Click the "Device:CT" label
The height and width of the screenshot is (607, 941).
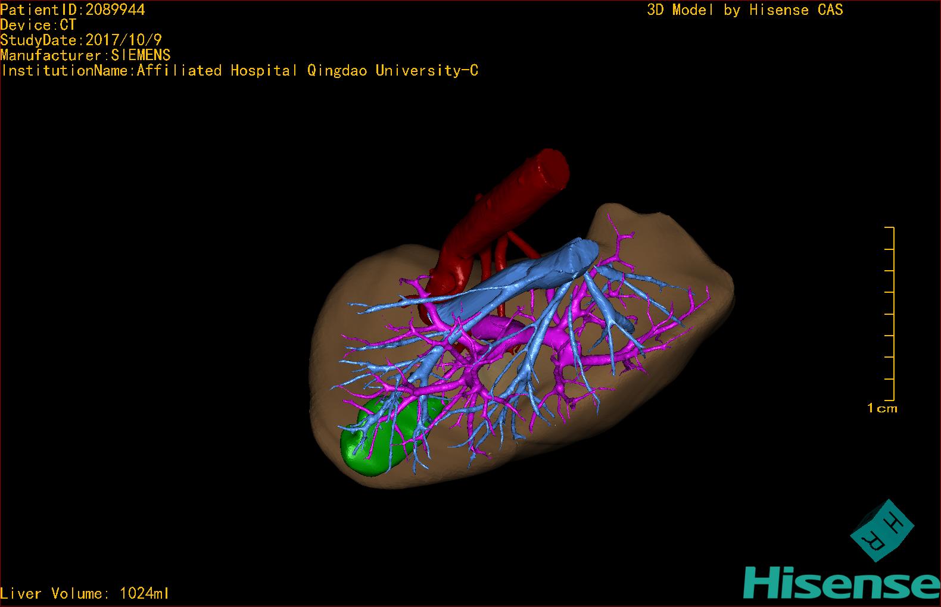coord(38,25)
